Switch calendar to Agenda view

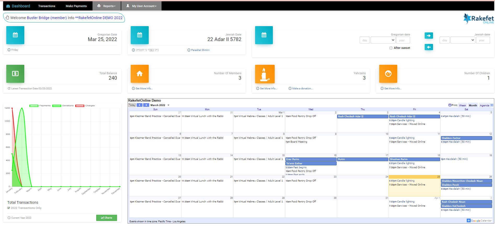[484, 106]
